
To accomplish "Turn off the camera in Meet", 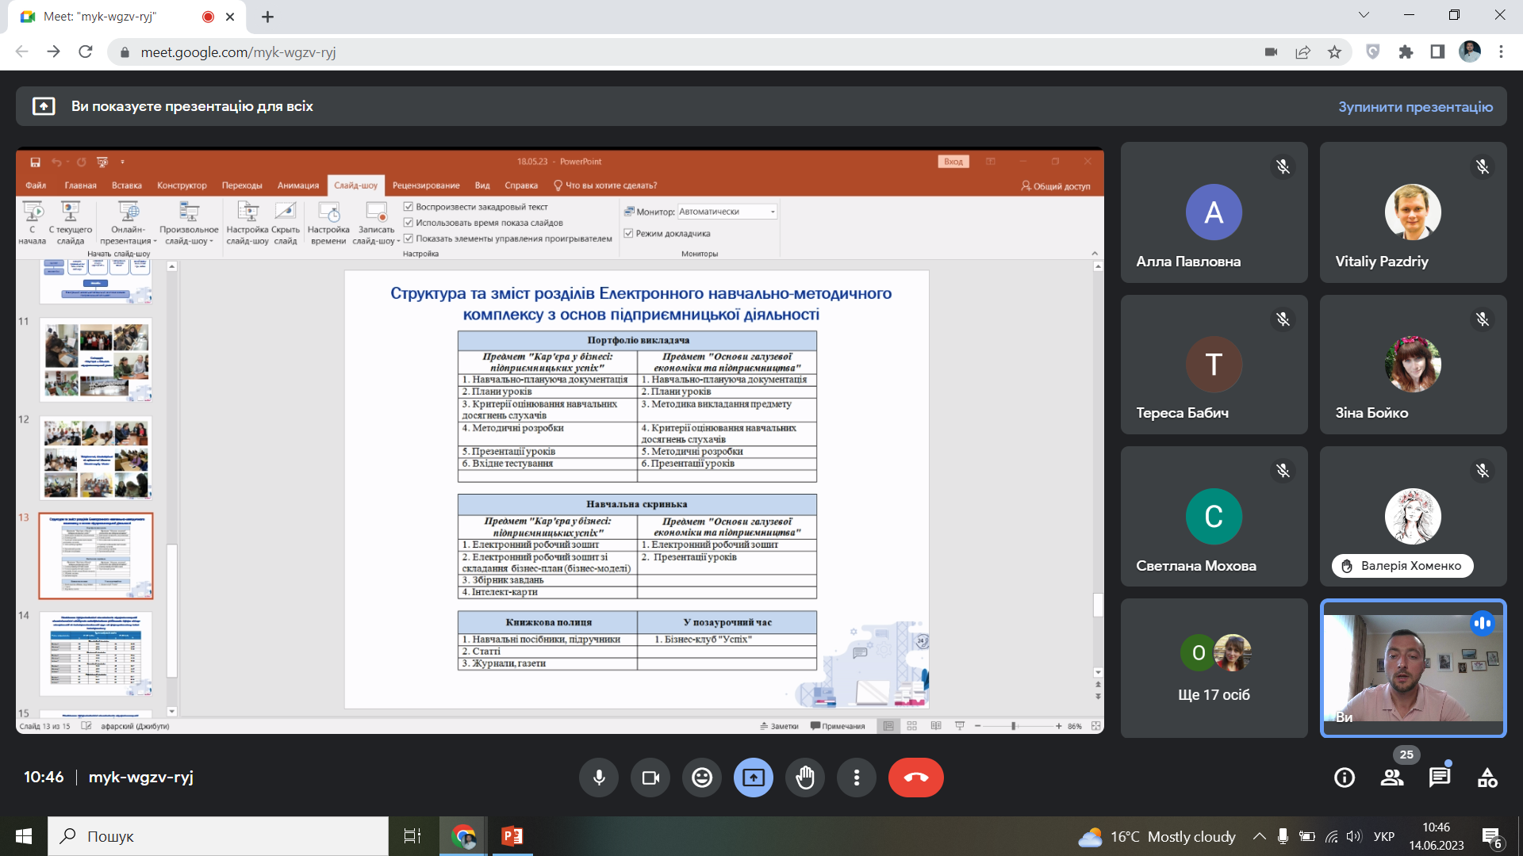I will point(650,778).
